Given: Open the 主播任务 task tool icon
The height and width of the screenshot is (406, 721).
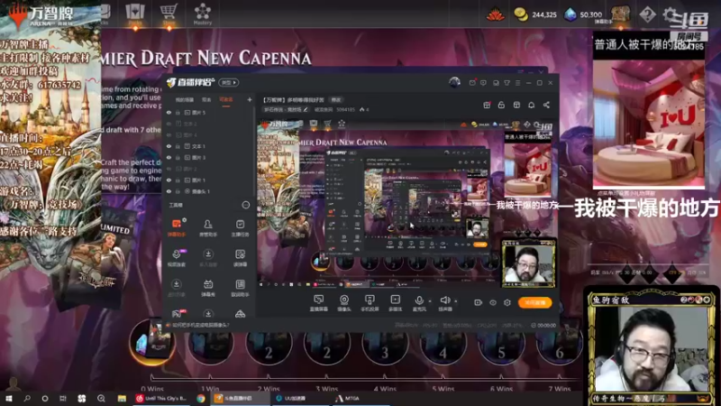Looking at the screenshot, I should [x=240, y=228].
